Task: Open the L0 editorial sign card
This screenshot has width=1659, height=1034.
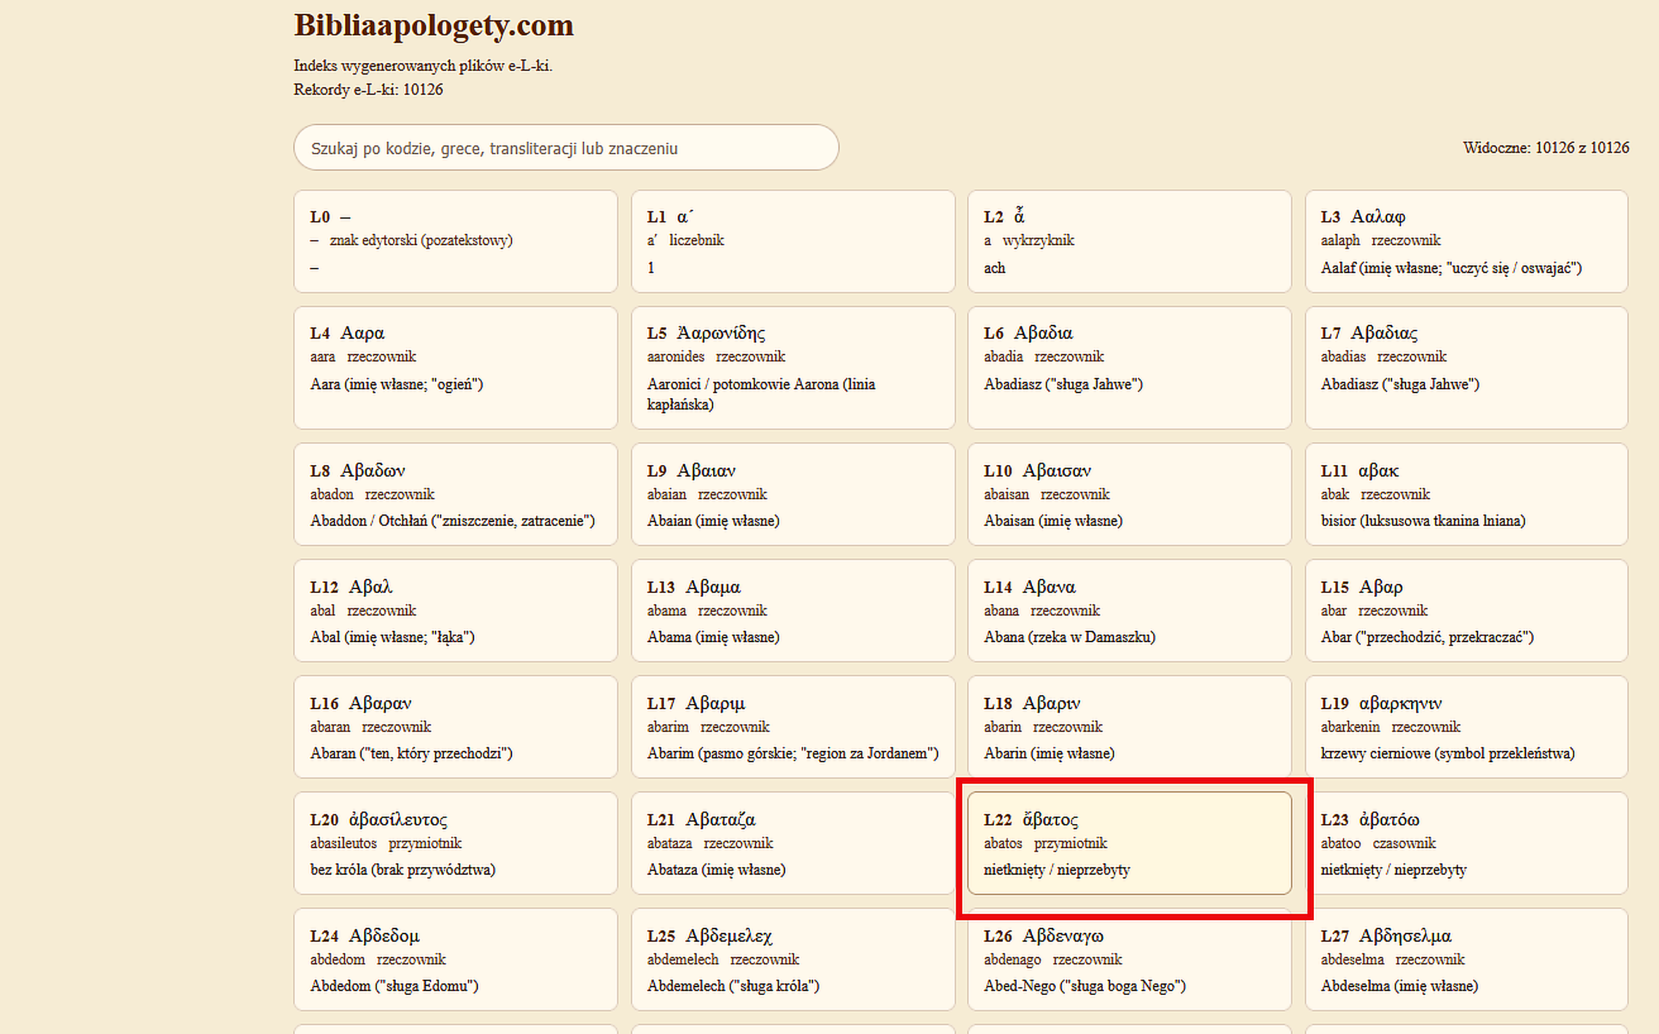Action: (455, 241)
